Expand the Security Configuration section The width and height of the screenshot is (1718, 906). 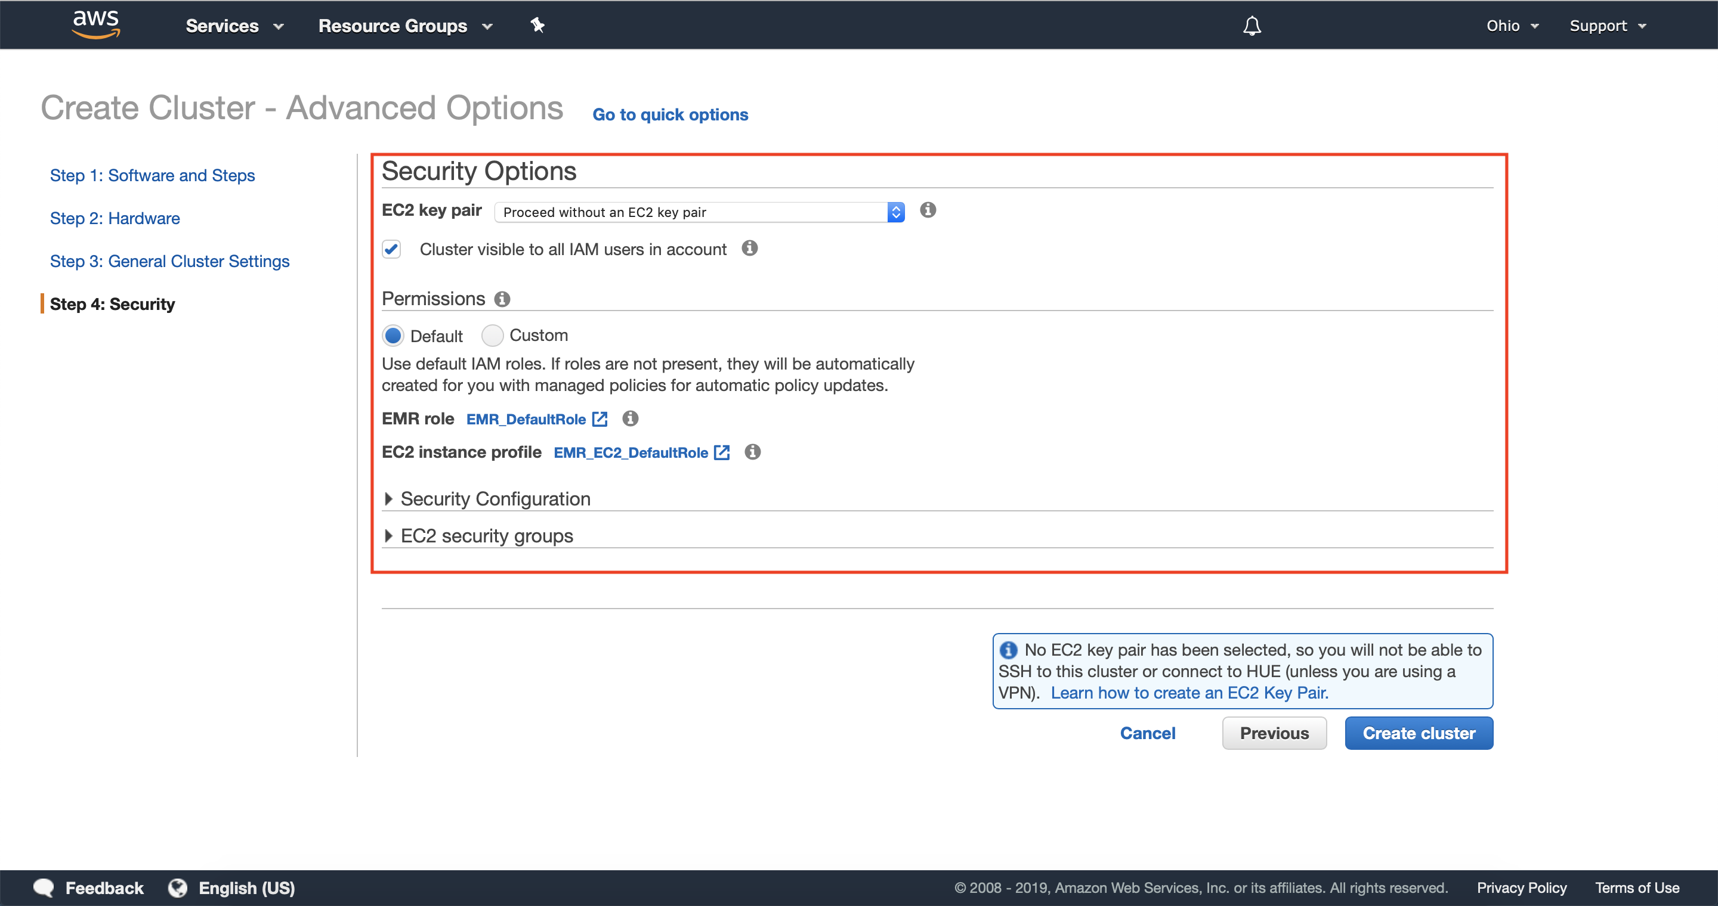[494, 499]
